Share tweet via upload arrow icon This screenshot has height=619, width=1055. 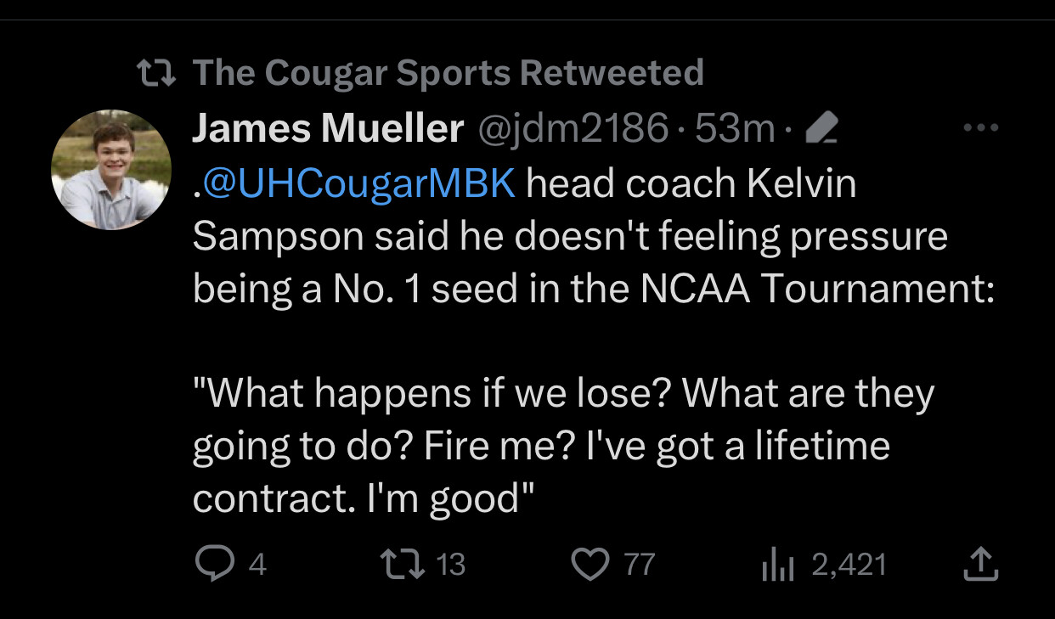[x=980, y=565]
